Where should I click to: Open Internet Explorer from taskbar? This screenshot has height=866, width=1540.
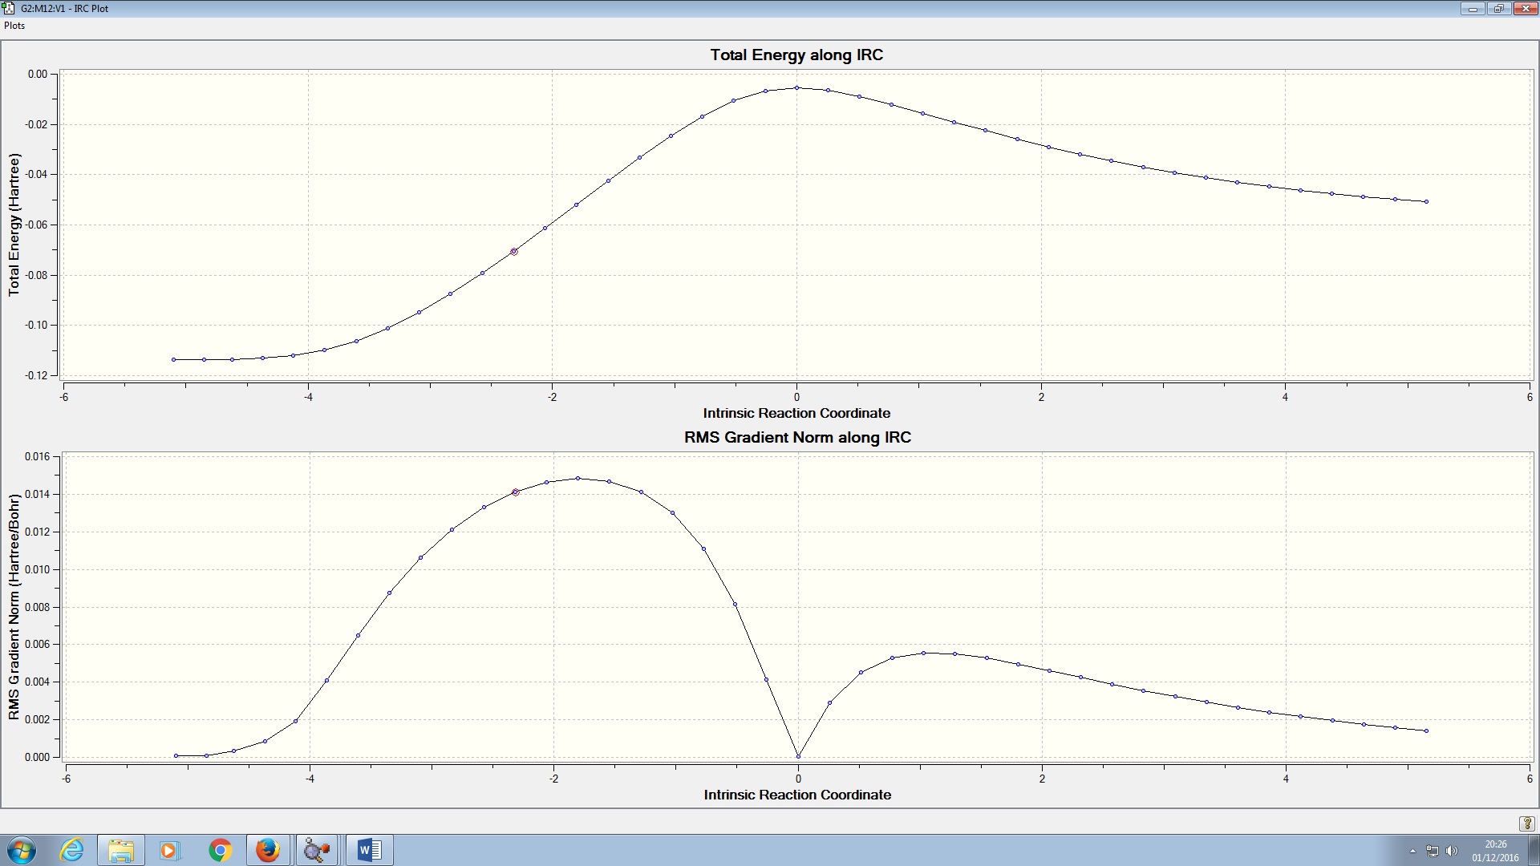point(72,850)
